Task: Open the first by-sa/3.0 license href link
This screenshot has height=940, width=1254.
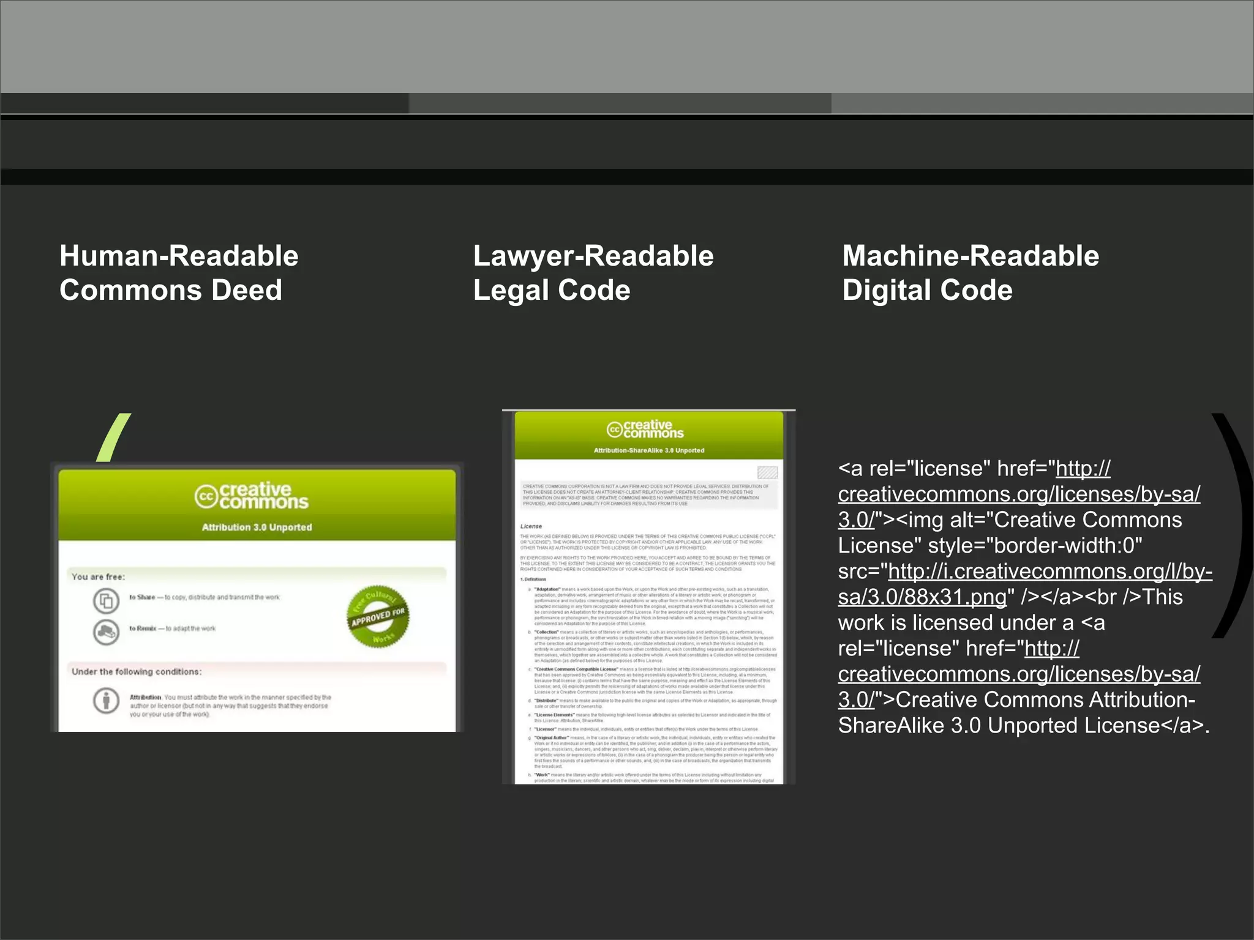Action: (x=1019, y=494)
